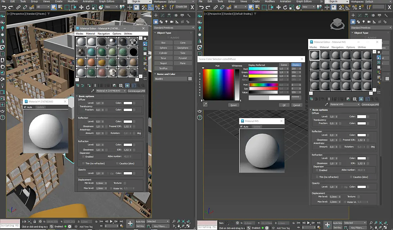Click Whiteness slider in Scene Color Selector
The image size is (393, 230).
click(x=237, y=85)
